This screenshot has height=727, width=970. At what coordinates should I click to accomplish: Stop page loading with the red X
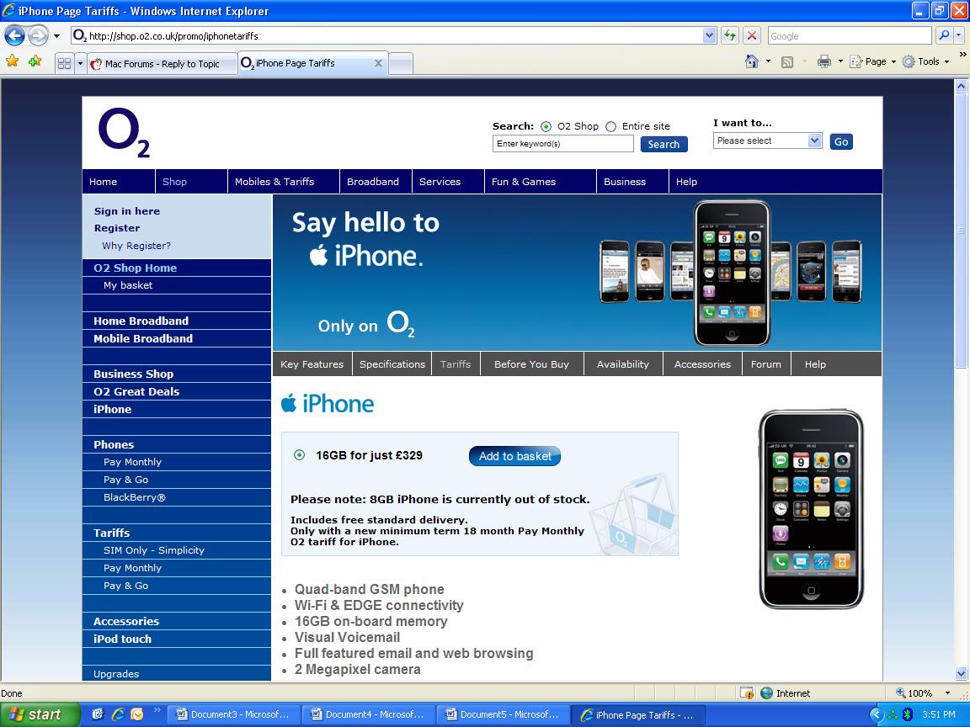(752, 35)
